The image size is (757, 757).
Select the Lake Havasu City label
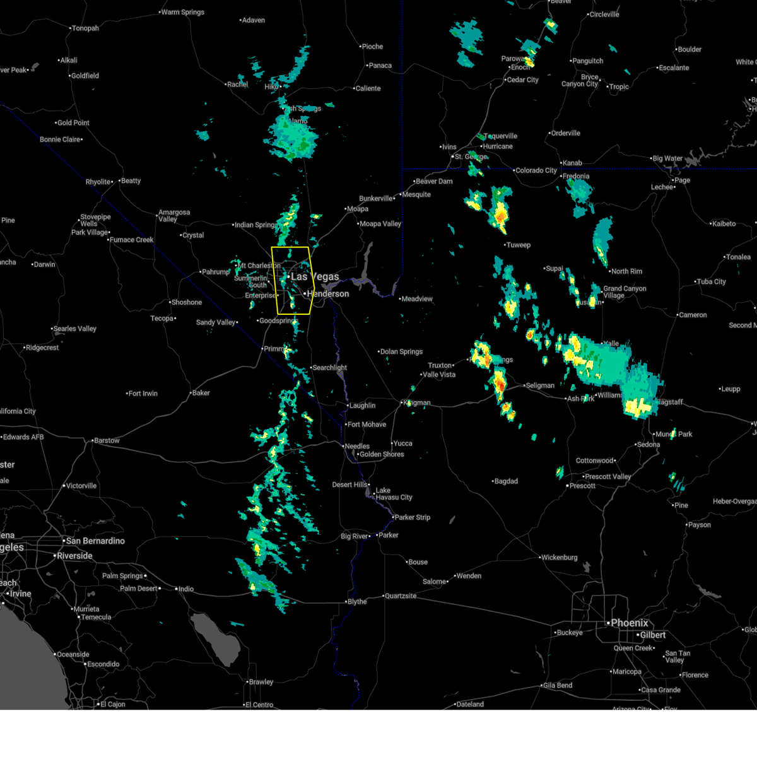coord(394,494)
